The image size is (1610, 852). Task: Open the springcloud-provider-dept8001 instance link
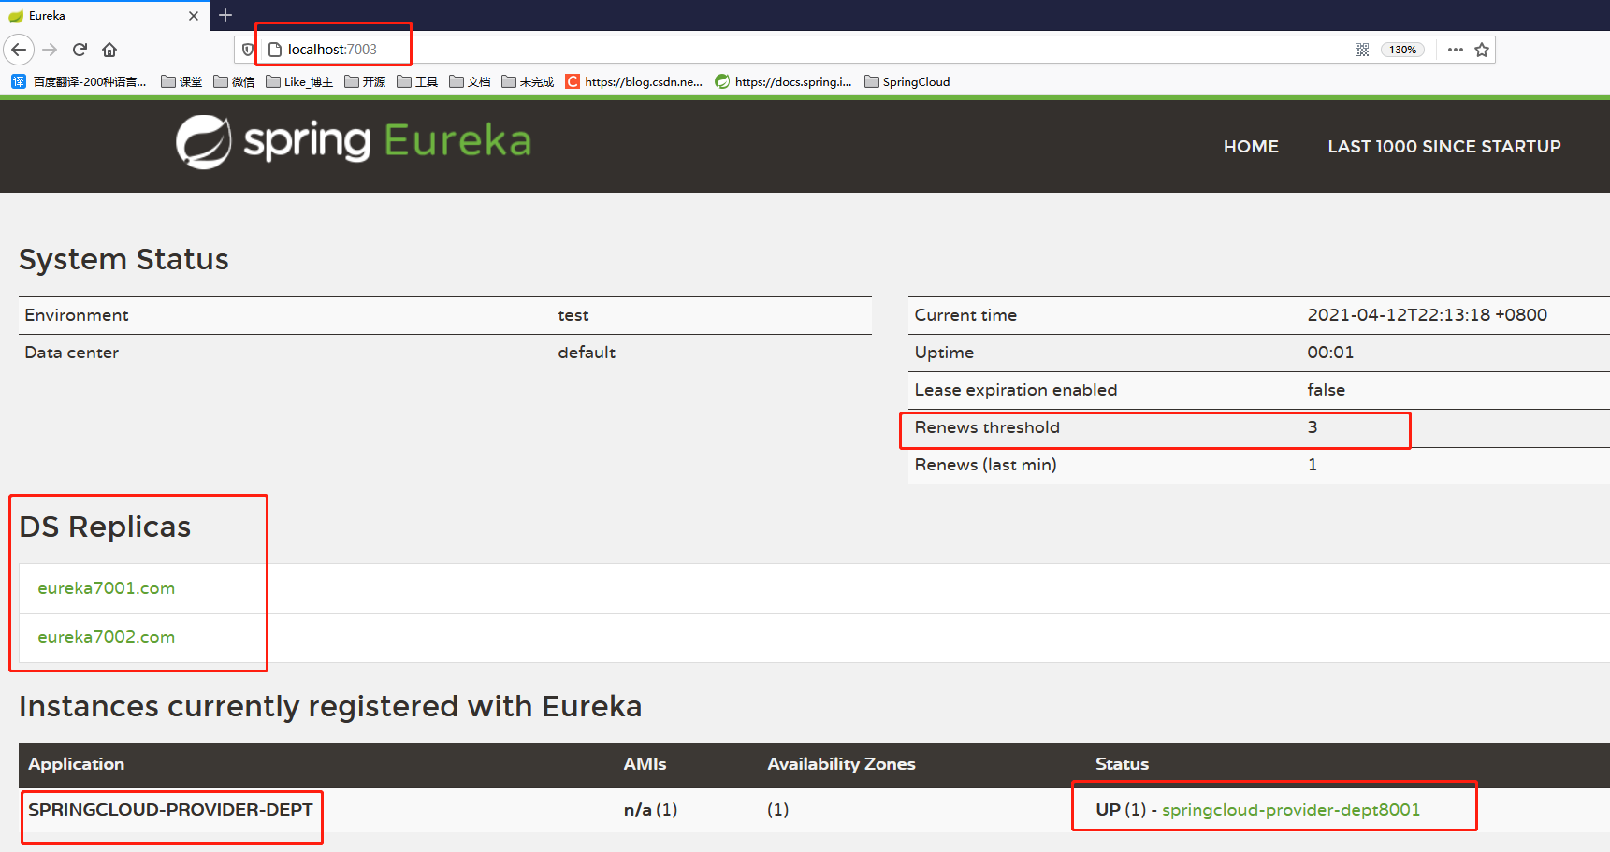coord(1291,810)
